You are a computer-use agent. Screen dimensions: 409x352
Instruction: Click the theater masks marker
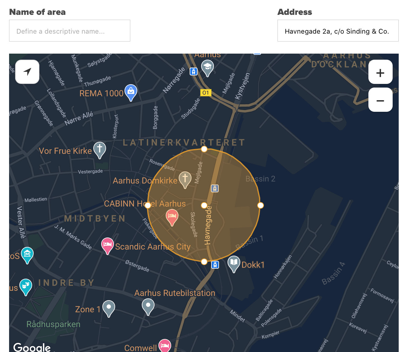pyautogui.click(x=26, y=286)
